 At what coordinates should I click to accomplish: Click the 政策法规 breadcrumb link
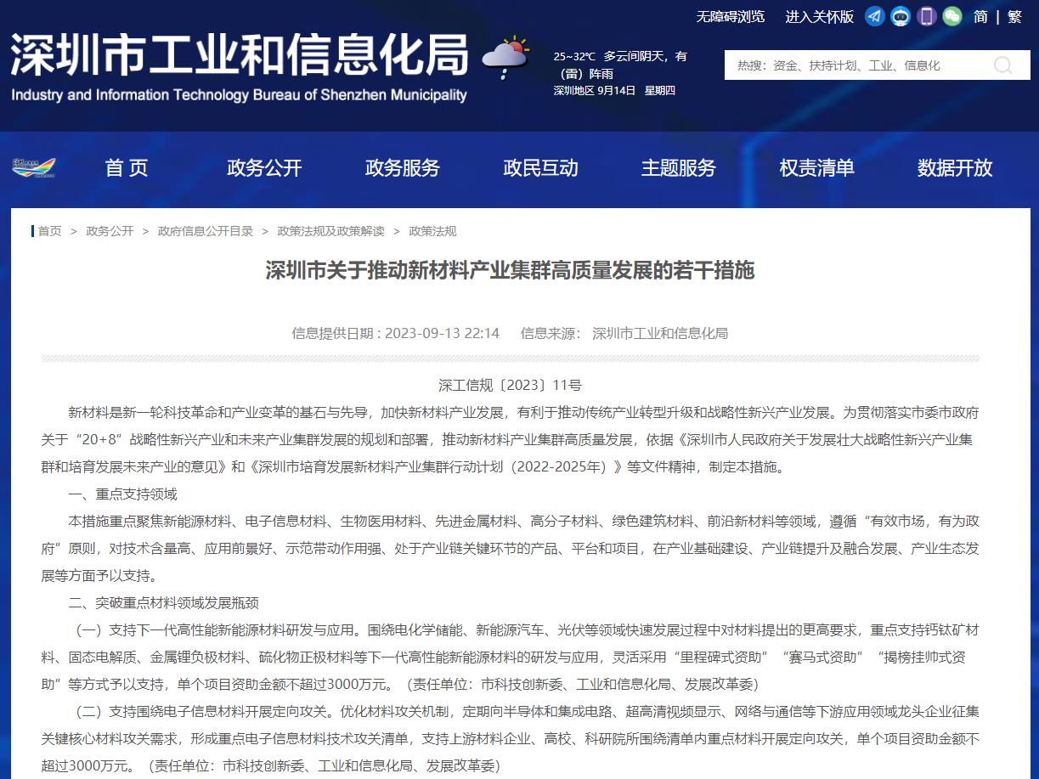(x=432, y=231)
